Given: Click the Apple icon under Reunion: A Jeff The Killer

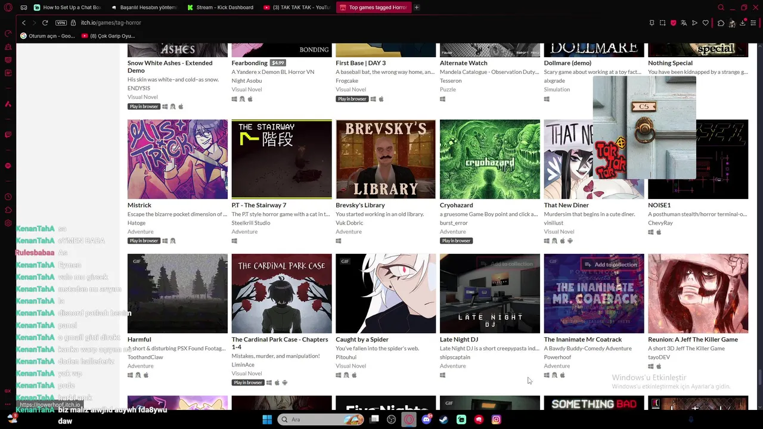Looking at the screenshot, I should 659,366.
